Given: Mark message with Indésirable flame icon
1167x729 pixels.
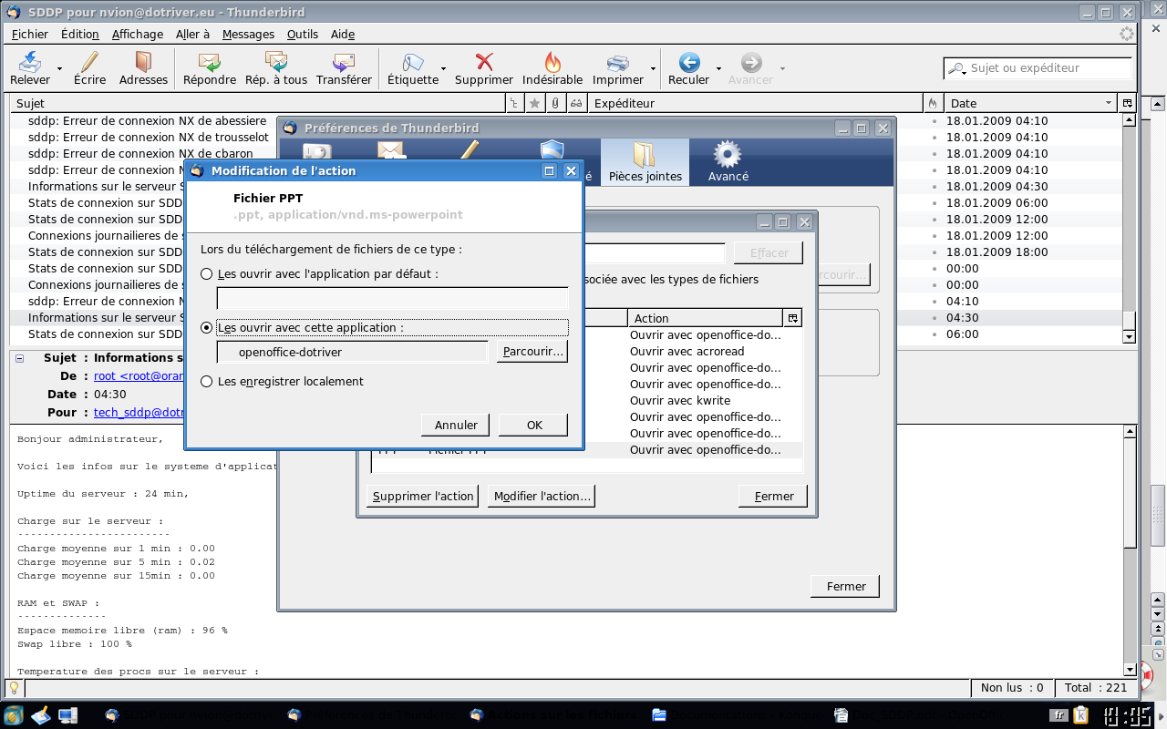Looking at the screenshot, I should coord(553,63).
